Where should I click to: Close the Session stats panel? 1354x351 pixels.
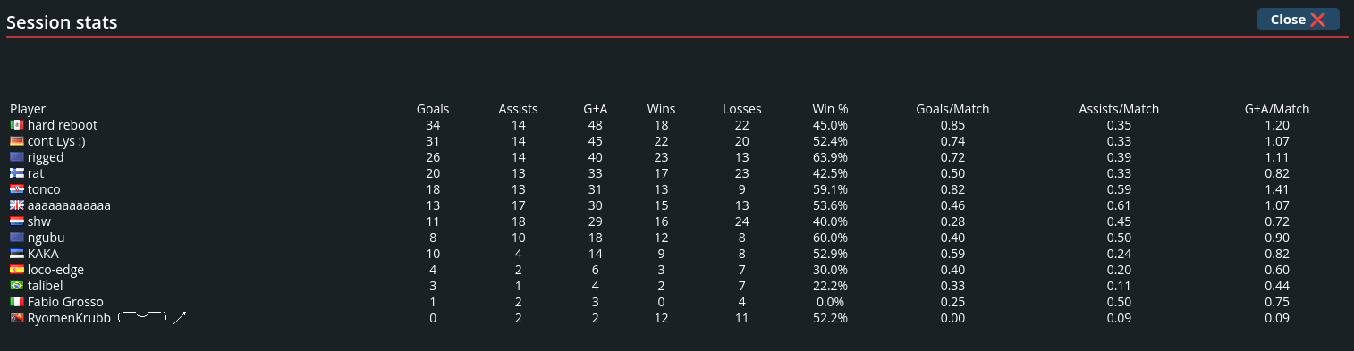pos(1298,20)
